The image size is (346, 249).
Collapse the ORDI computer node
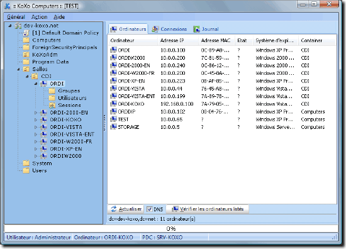click(36, 84)
